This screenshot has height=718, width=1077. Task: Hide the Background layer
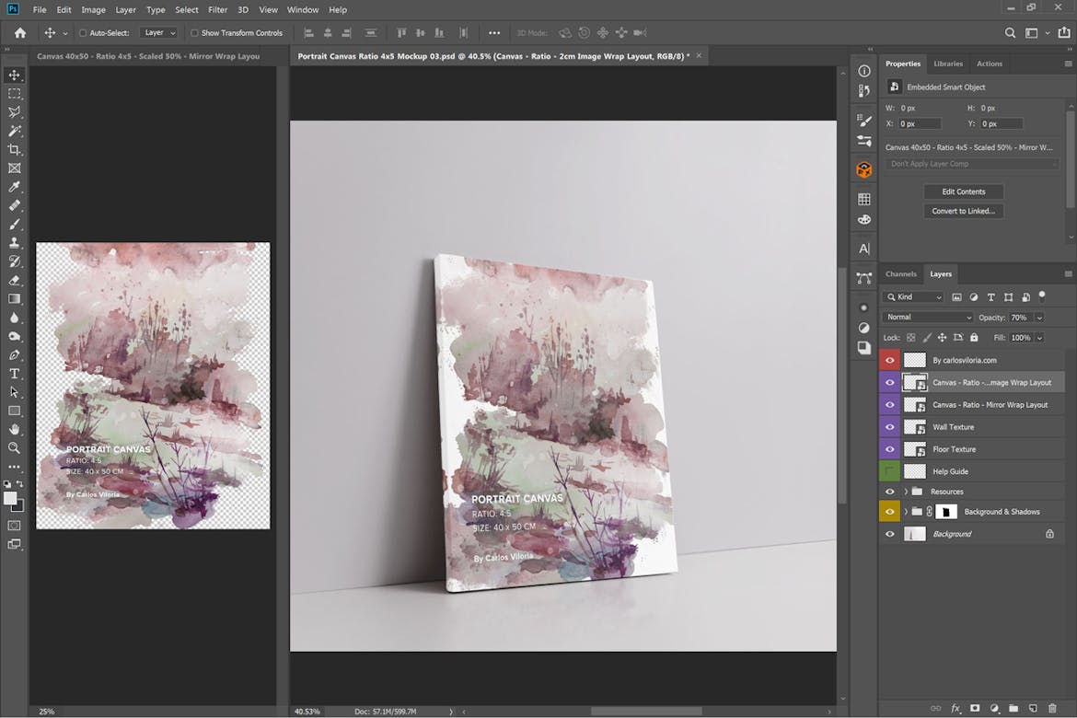pyautogui.click(x=889, y=533)
